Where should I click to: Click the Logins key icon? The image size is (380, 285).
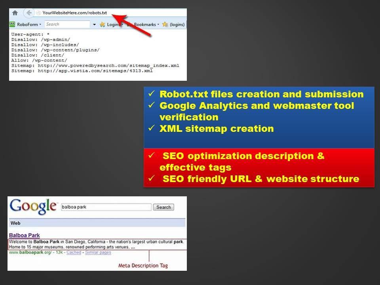(103, 24)
